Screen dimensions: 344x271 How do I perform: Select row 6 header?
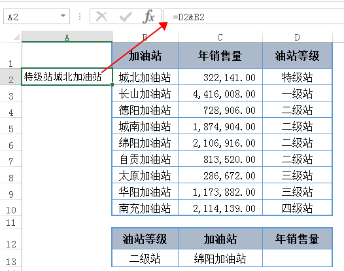10,142
